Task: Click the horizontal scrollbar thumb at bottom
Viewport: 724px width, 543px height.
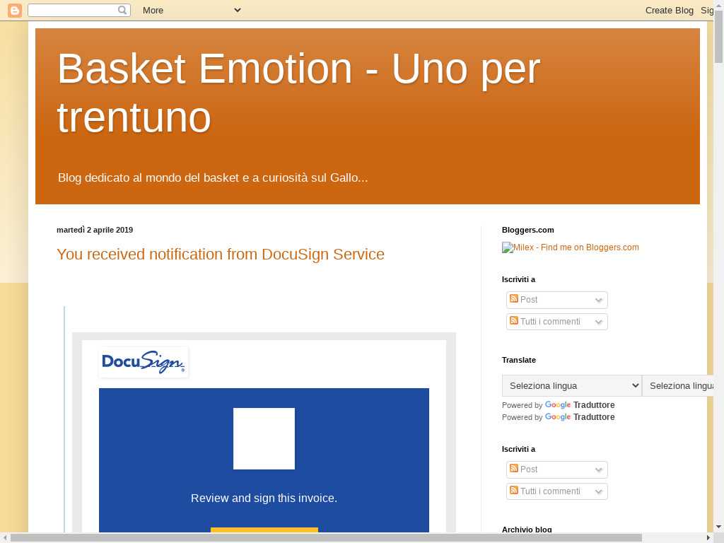Action: pyautogui.click(x=326, y=538)
